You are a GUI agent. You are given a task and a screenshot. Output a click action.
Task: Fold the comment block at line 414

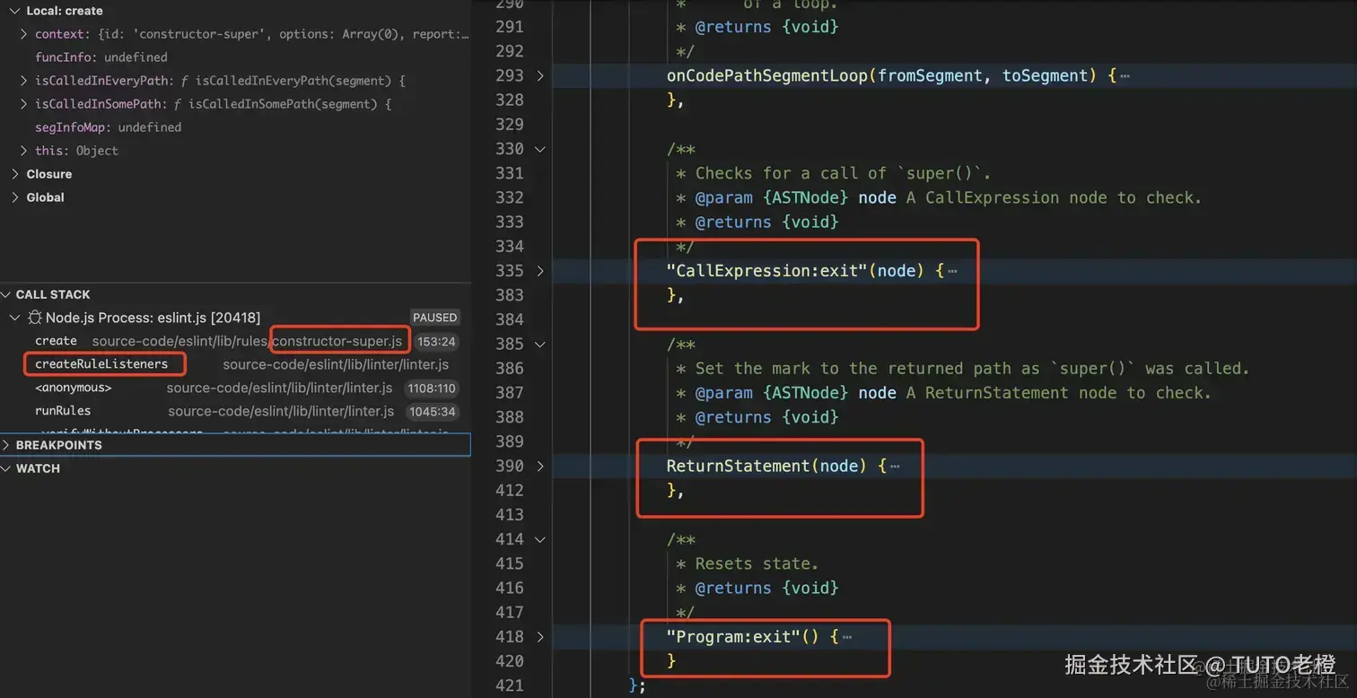[539, 539]
